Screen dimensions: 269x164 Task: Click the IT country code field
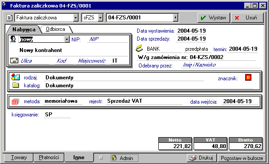[120, 61]
